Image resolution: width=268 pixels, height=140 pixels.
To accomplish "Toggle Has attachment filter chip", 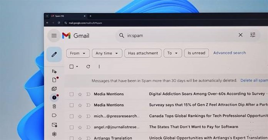I will pyautogui.click(x=143, y=53).
